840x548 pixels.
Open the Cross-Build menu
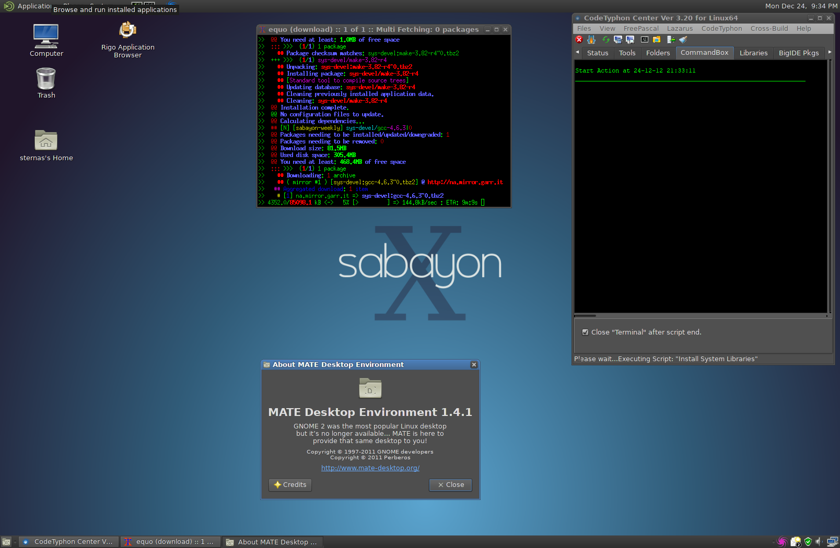tap(769, 29)
